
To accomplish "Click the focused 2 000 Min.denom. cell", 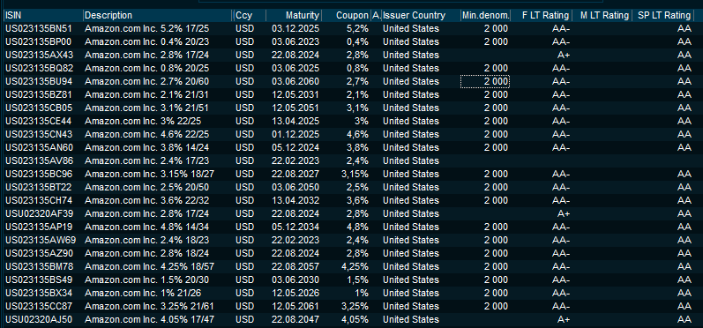I will click(x=485, y=81).
